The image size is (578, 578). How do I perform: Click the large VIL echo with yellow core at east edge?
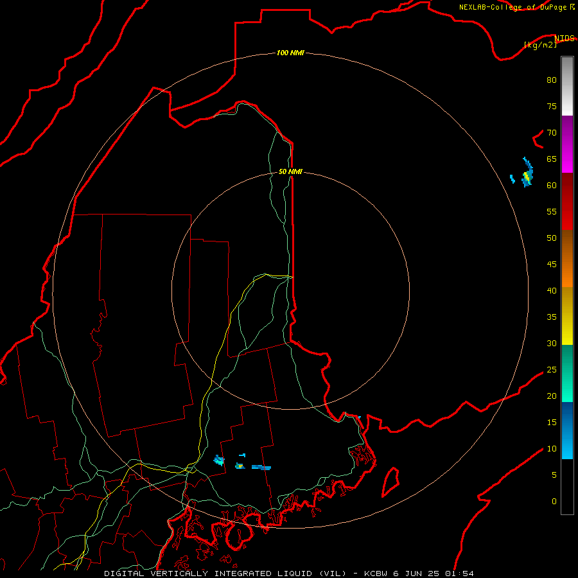(x=527, y=173)
